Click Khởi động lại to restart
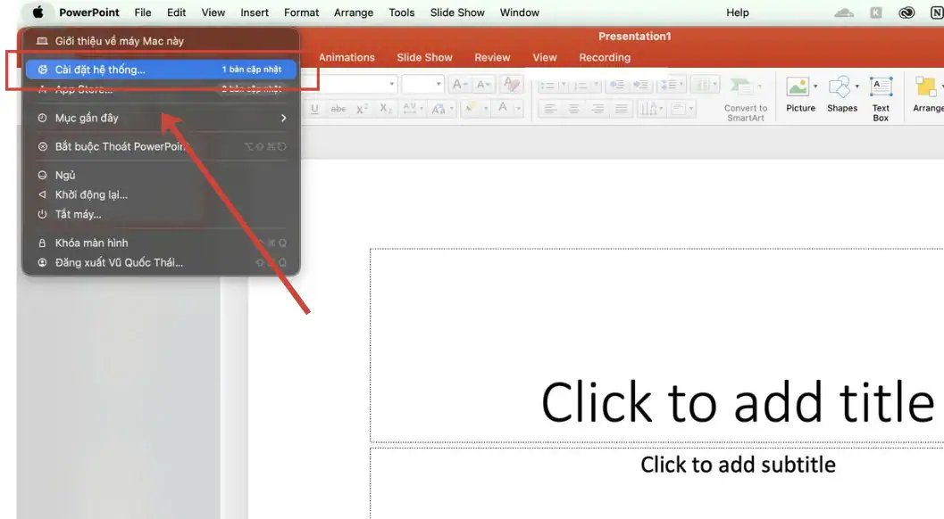Image resolution: width=944 pixels, height=519 pixels. click(x=91, y=194)
